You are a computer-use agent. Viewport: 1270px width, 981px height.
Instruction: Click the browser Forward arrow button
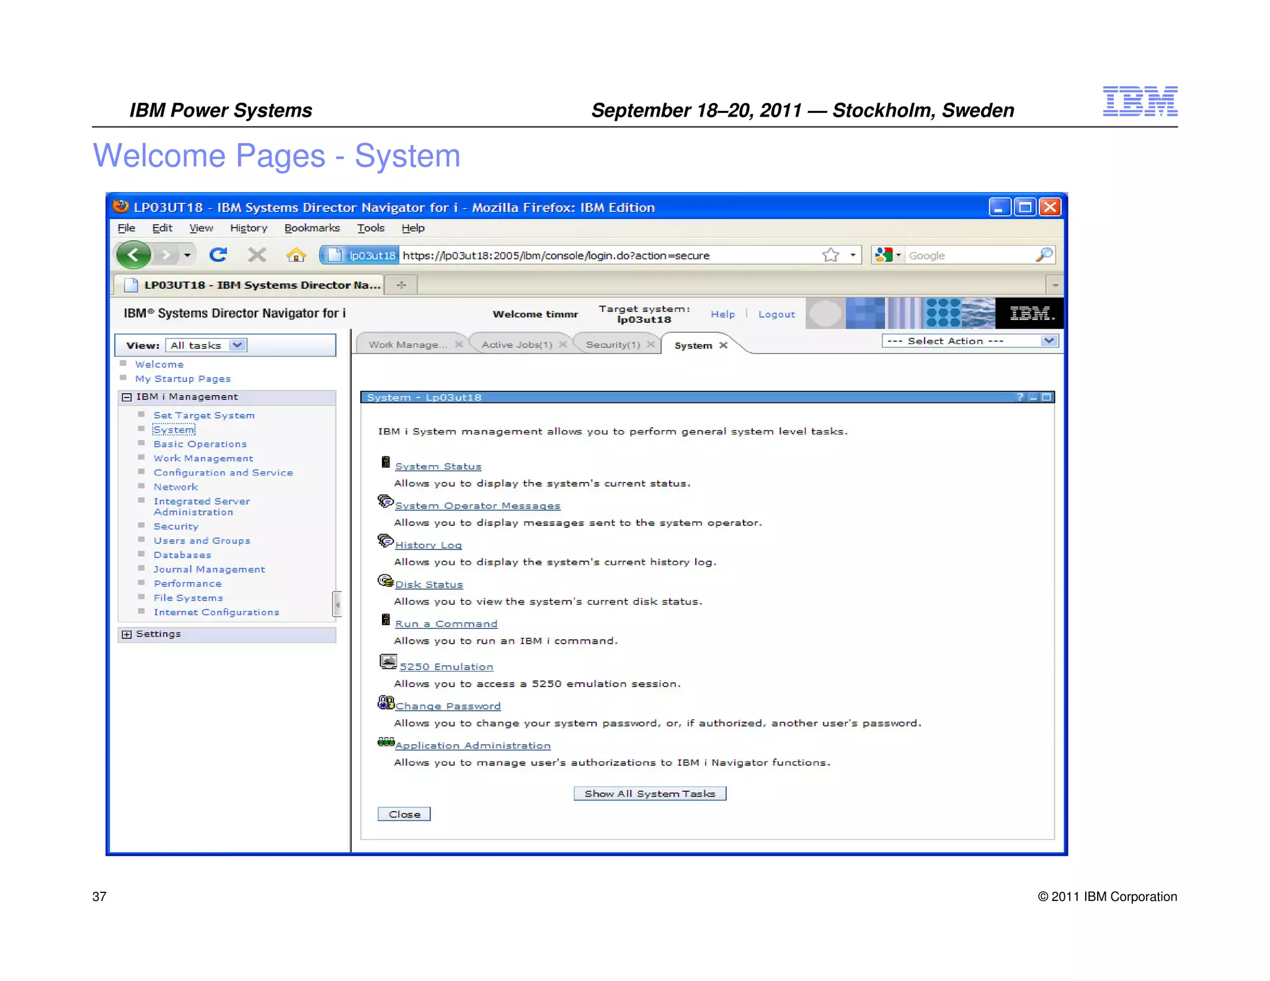click(166, 255)
